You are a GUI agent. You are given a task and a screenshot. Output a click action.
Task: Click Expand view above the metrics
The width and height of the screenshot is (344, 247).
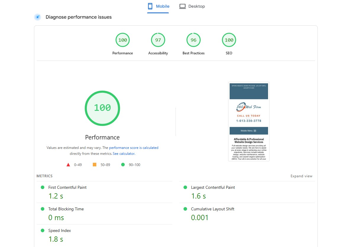pos(301,176)
